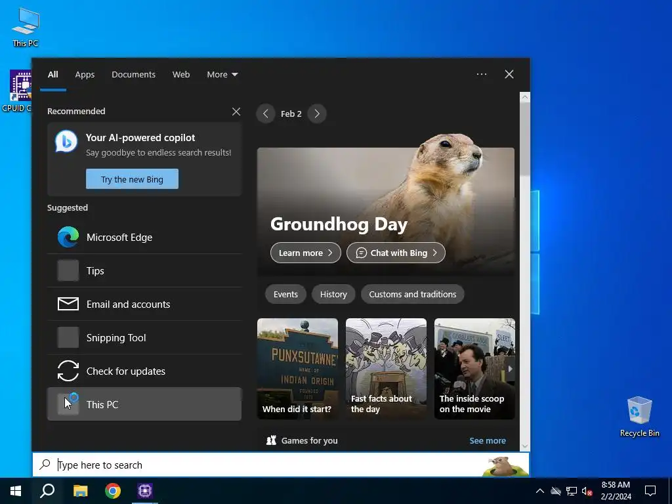Click the groundhog icon in search box
This screenshot has width=672, height=504.
click(x=504, y=466)
